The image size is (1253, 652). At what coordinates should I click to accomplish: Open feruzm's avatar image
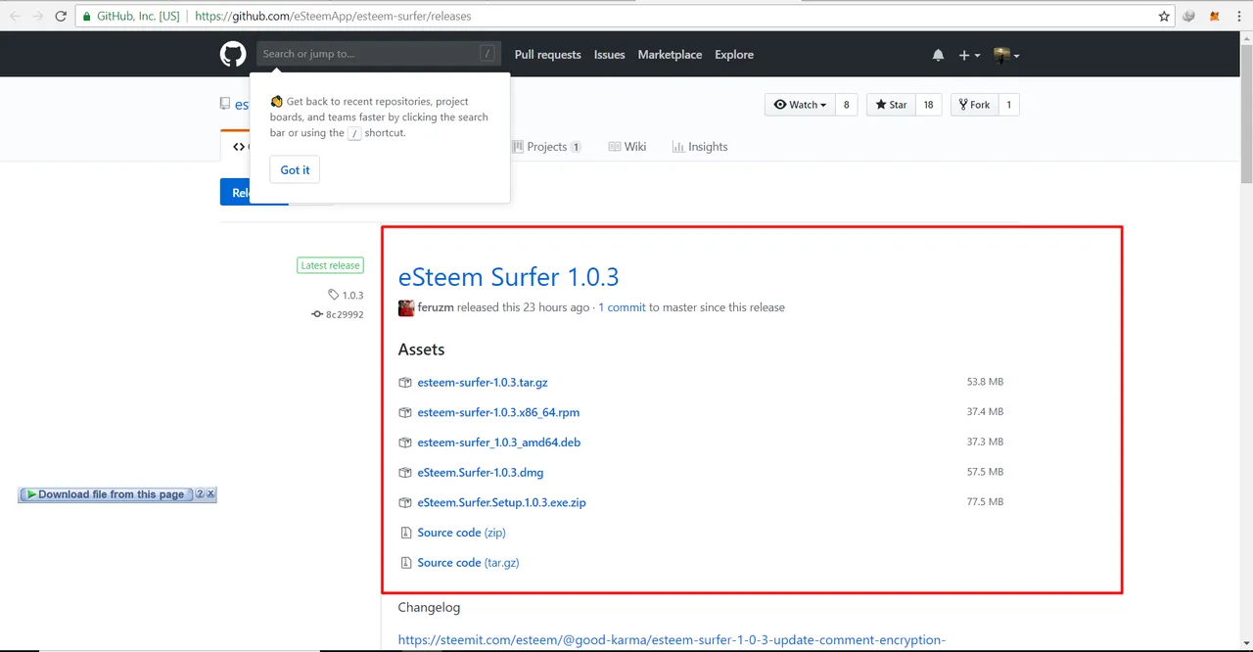point(406,307)
